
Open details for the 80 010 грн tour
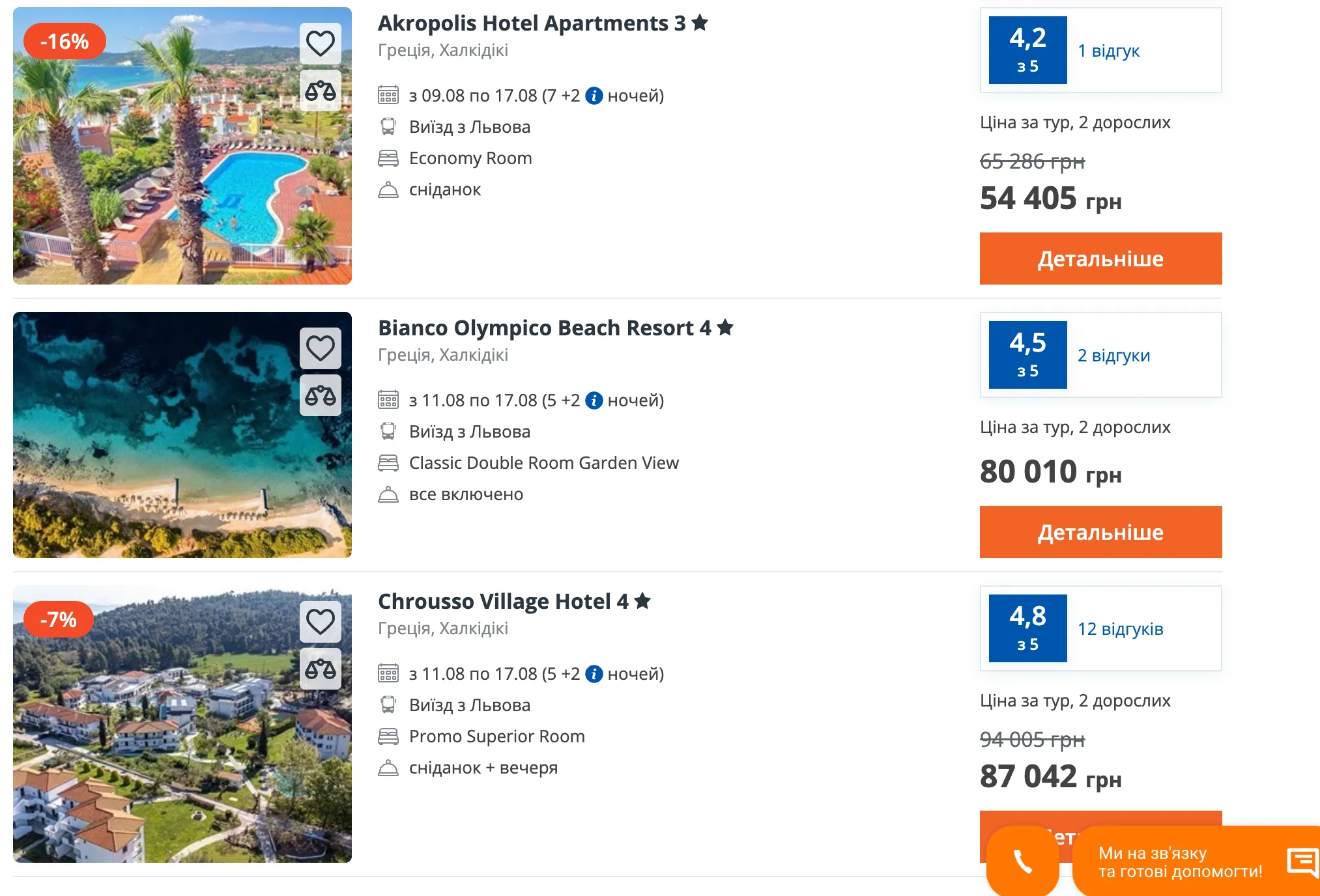point(1100,532)
